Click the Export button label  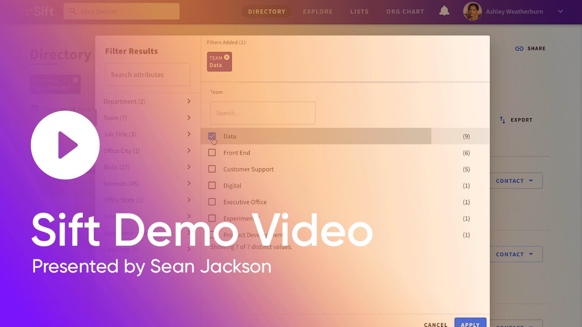tap(522, 120)
